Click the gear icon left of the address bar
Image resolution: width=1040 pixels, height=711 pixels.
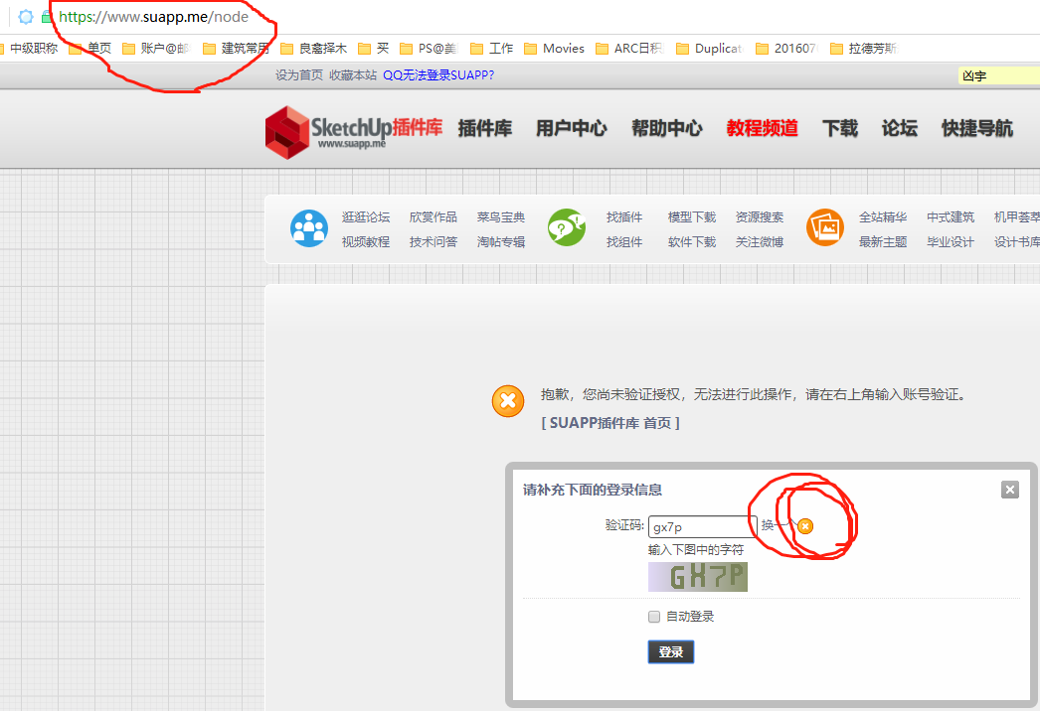pyautogui.click(x=25, y=16)
